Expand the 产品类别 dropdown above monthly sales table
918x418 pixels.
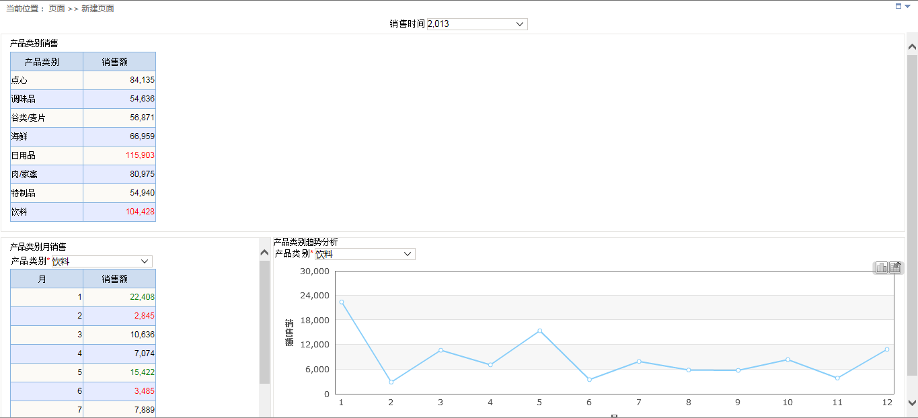pos(102,261)
